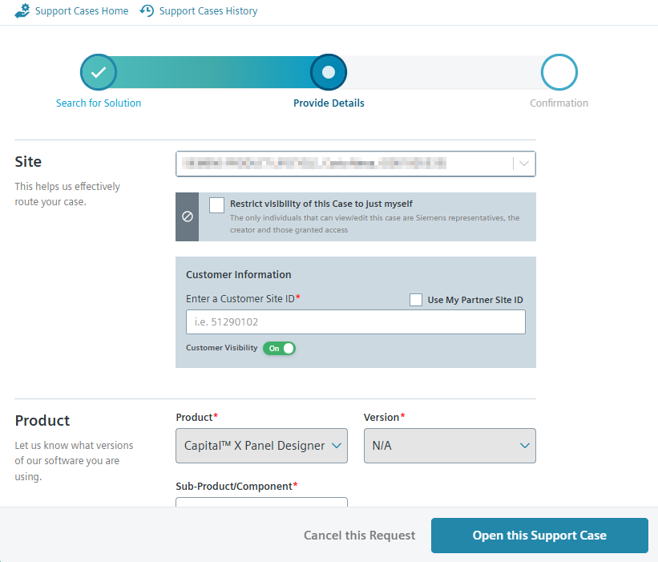Screen dimensions: 658x562
Task: Expand the Product dropdown
Action: click(261, 446)
